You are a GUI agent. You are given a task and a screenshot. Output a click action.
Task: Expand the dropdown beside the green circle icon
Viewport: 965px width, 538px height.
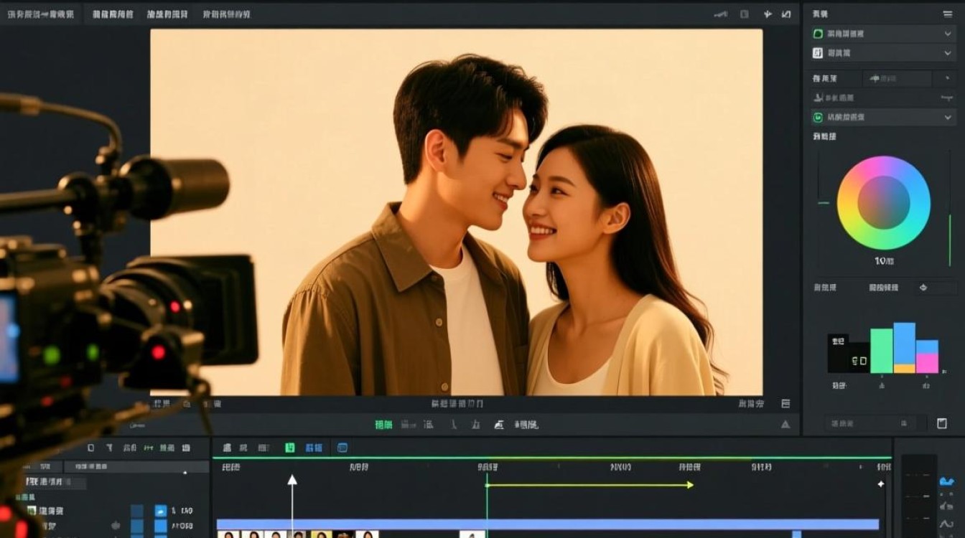pos(948,117)
